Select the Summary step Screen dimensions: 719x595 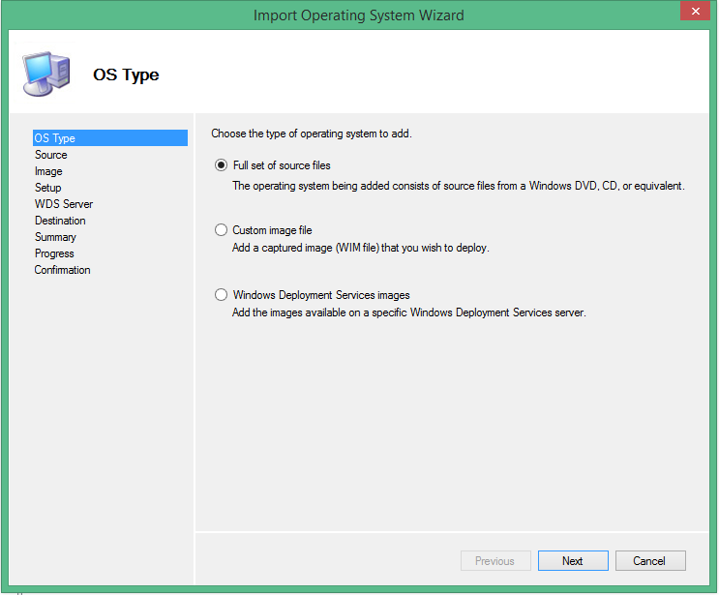[x=55, y=237]
